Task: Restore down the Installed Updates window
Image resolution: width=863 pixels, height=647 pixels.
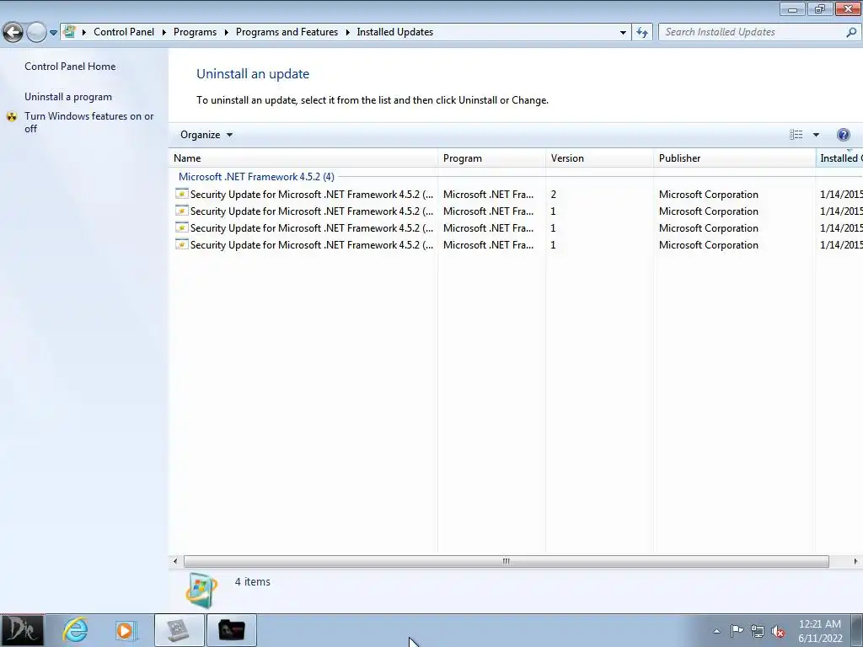Action: click(x=820, y=8)
